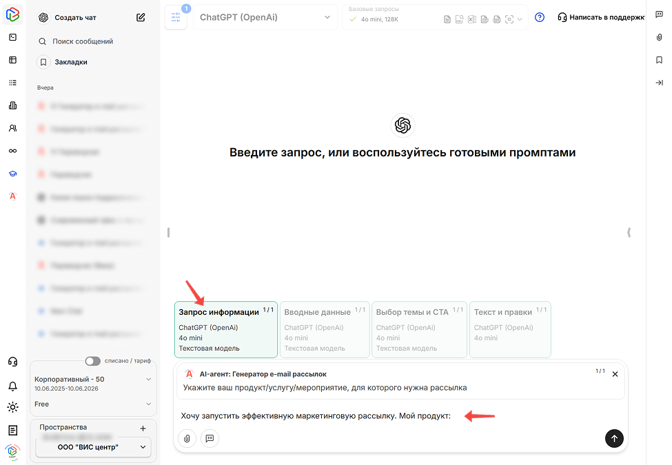Open the ООО "ВИС центр" workspace dropdown

point(93,447)
